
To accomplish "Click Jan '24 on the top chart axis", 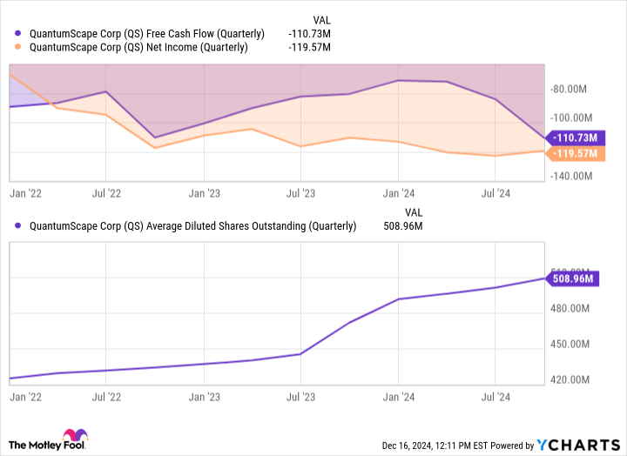I will (x=399, y=193).
